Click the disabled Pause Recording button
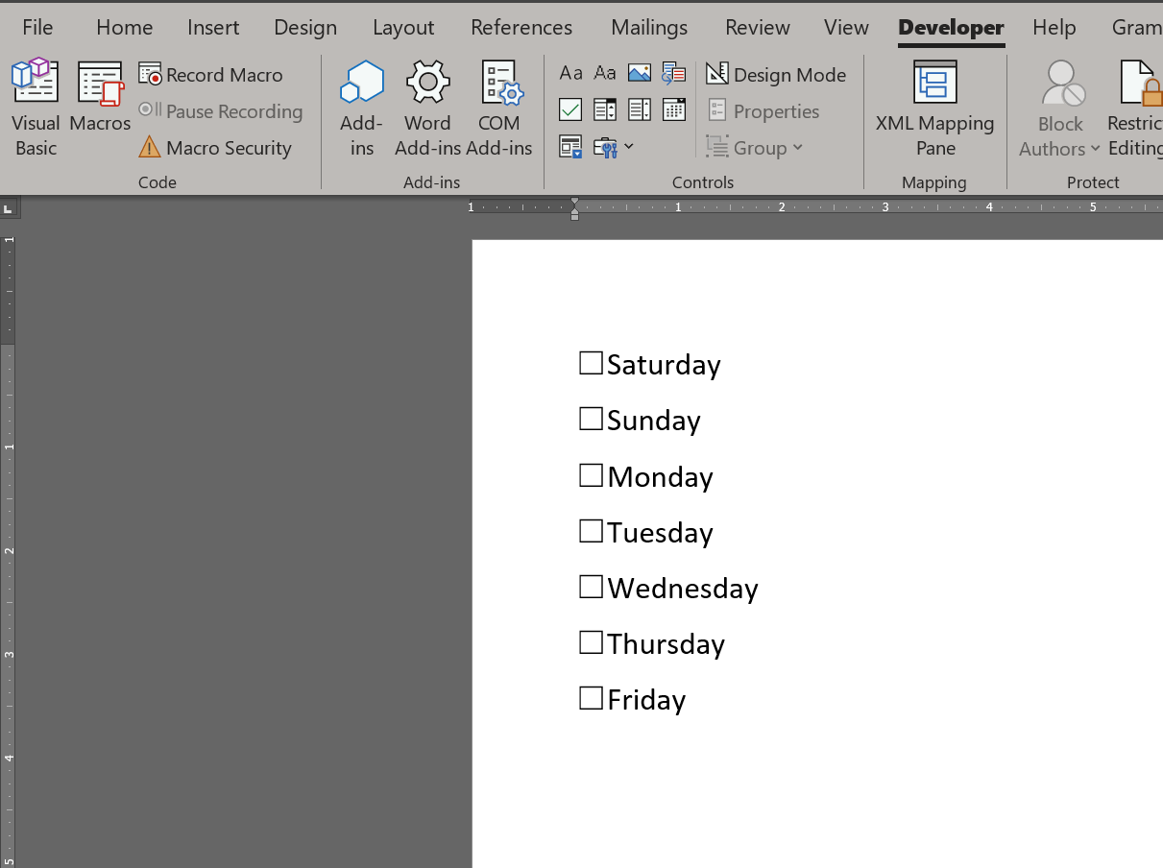This screenshot has width=1163, height=868. point(221,111)
